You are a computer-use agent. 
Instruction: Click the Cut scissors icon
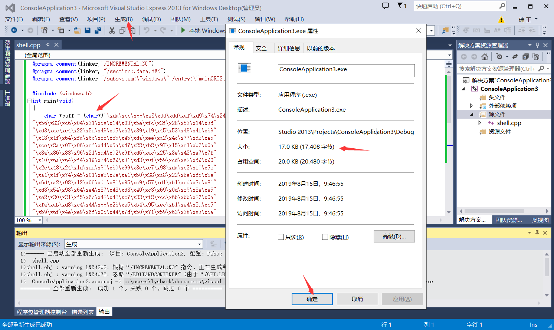click(x=112, y=30)
